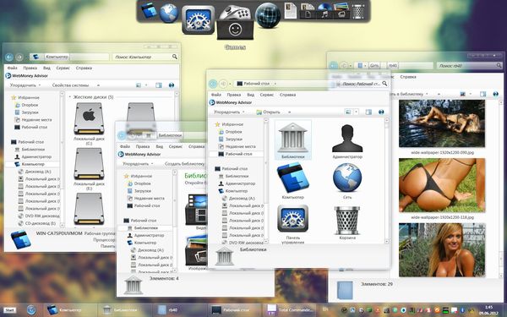Select the Сеть globe icon in Рабочий стол window
This screenshot has height=317, width=507.
tap(347, 181)
